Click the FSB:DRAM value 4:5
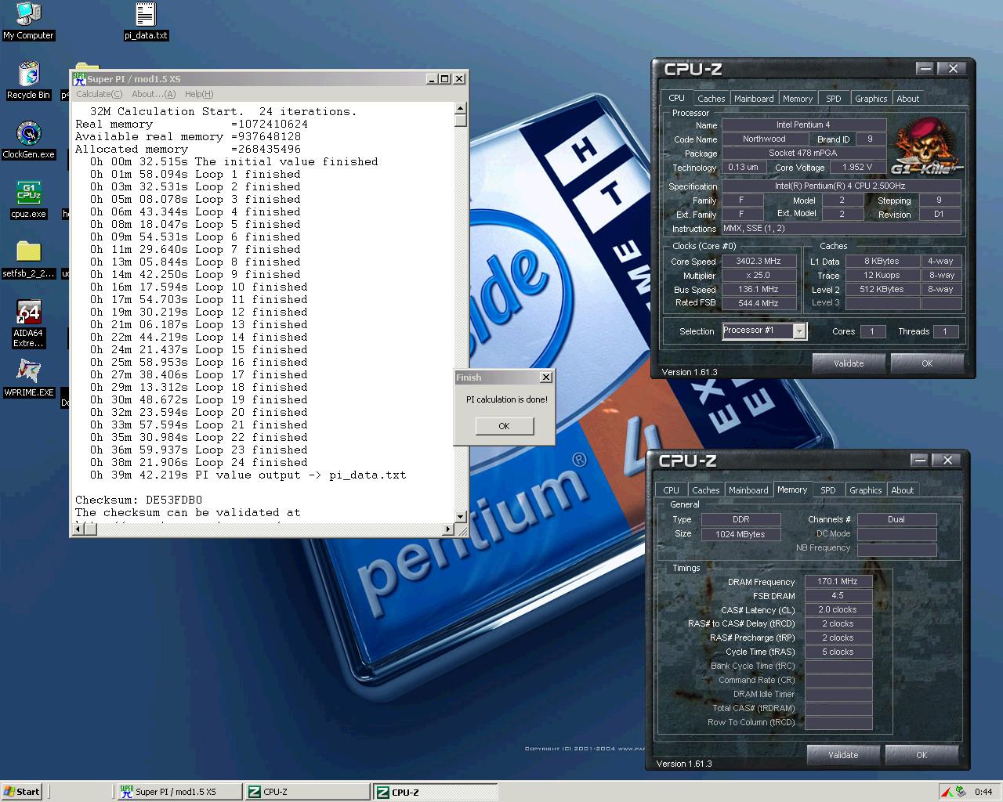1003x802 pixels. pos(838,596)
